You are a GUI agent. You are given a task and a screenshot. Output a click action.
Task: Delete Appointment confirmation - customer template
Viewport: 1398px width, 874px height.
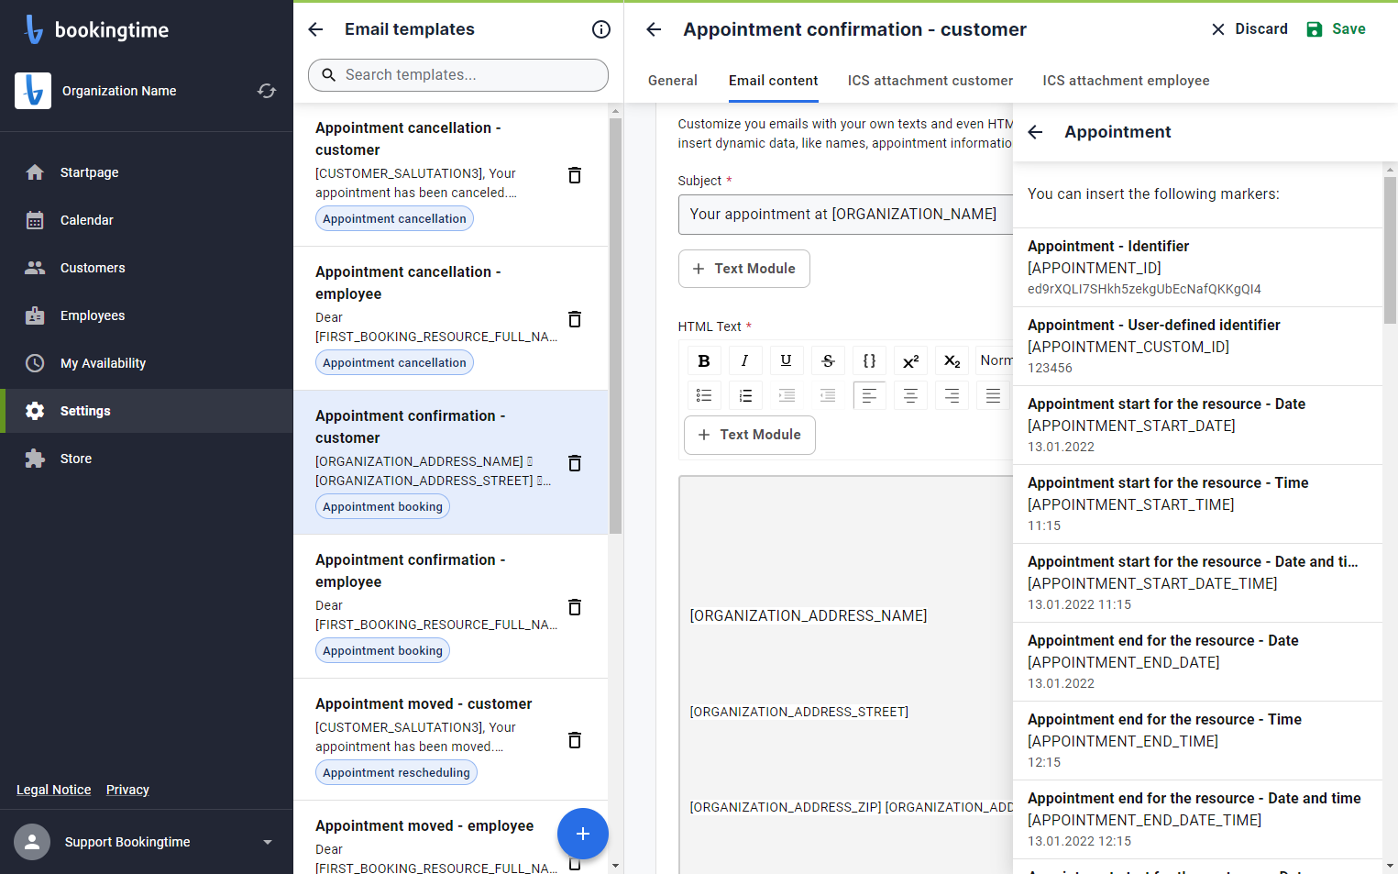[x=575, y=463]
